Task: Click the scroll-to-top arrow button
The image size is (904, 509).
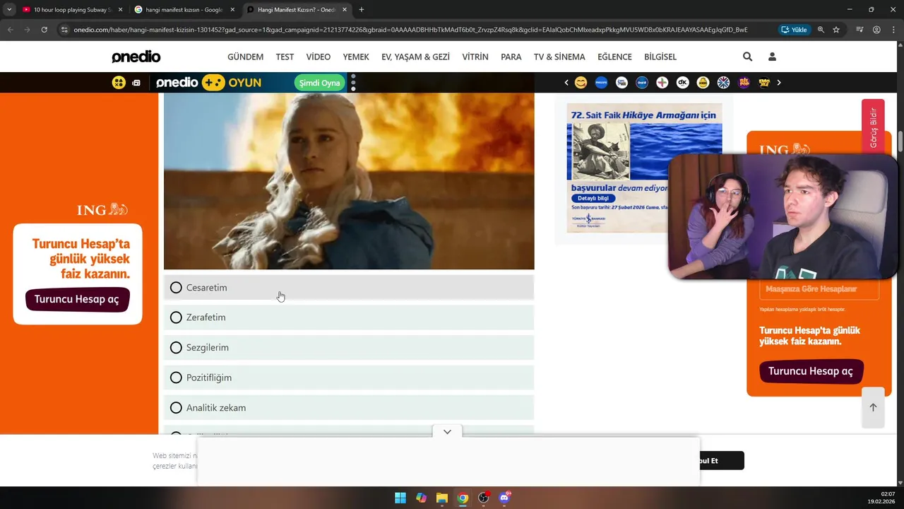Action: coord(873,407)
